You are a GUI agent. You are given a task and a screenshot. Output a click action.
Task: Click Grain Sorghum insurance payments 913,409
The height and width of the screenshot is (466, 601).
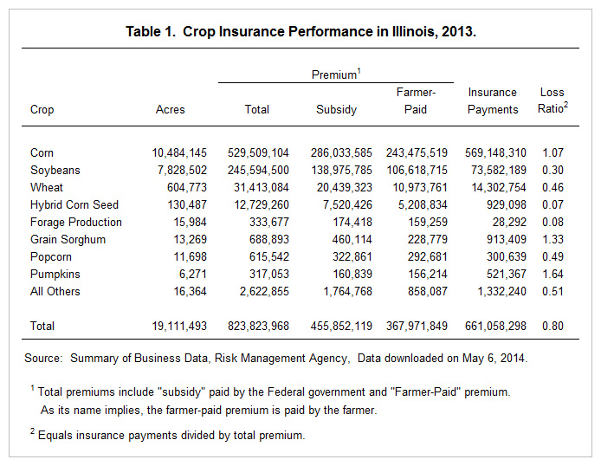[x=507, y=239]
